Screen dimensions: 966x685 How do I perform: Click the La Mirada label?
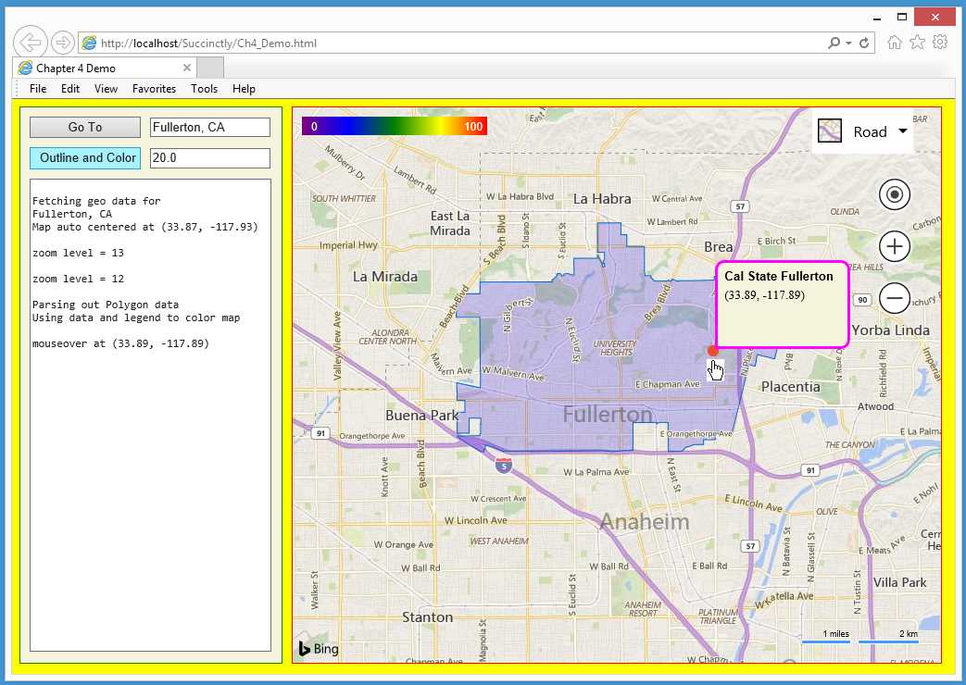pyautogui.click(x=385, y=277)
